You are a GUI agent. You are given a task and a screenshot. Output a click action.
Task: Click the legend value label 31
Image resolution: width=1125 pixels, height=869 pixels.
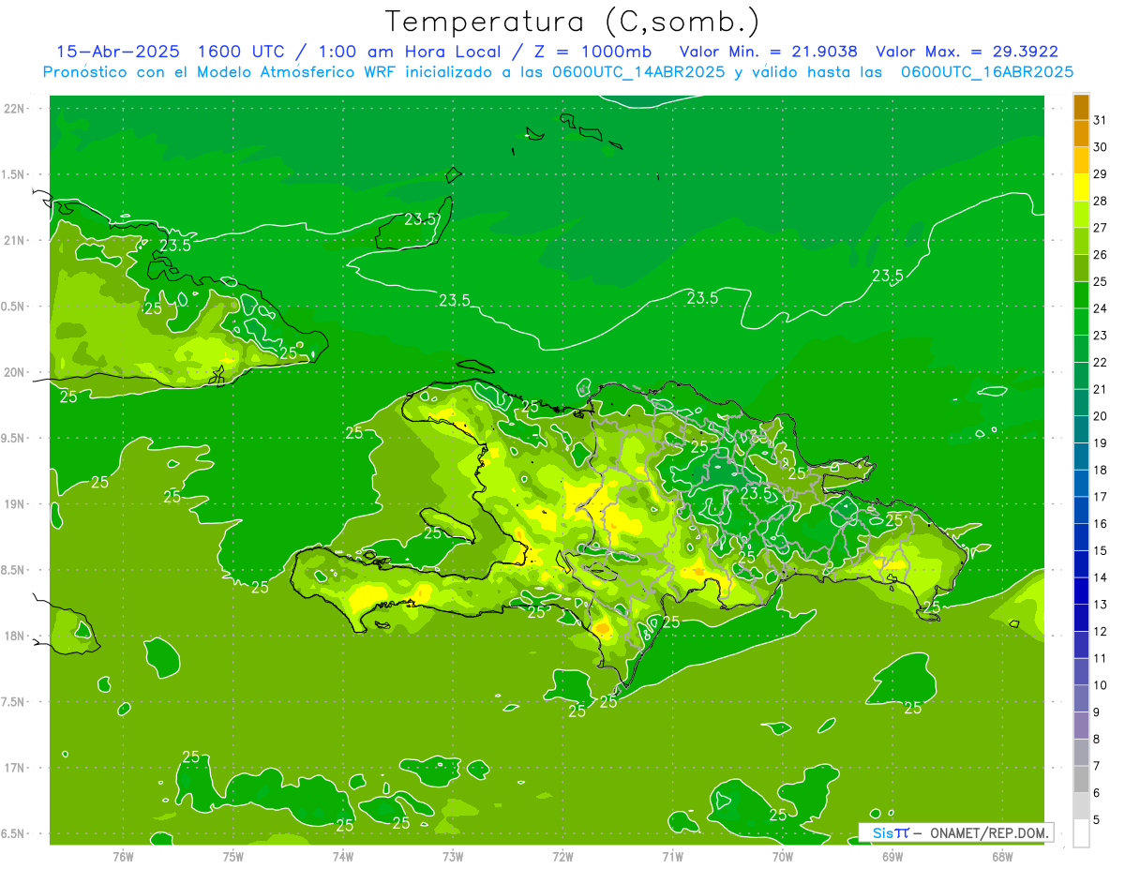[1100, 120]
